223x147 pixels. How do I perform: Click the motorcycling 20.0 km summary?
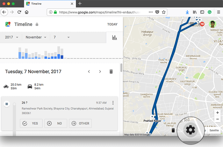click(x=13, y=86)
